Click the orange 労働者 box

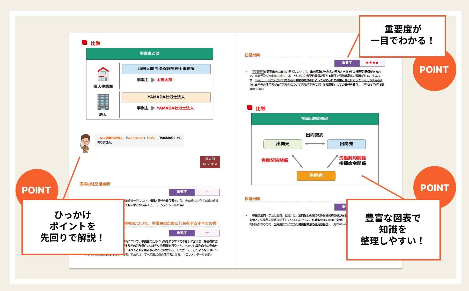(316, 176)
